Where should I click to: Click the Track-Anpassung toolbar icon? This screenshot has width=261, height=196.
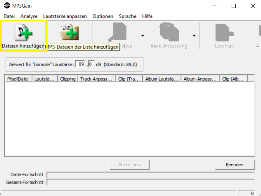168,33
